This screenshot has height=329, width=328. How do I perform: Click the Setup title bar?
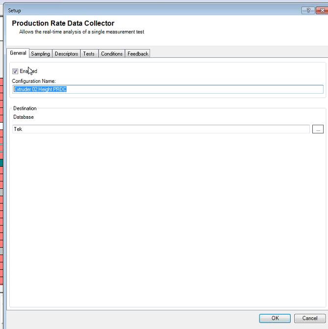click(x=147, y=10)
